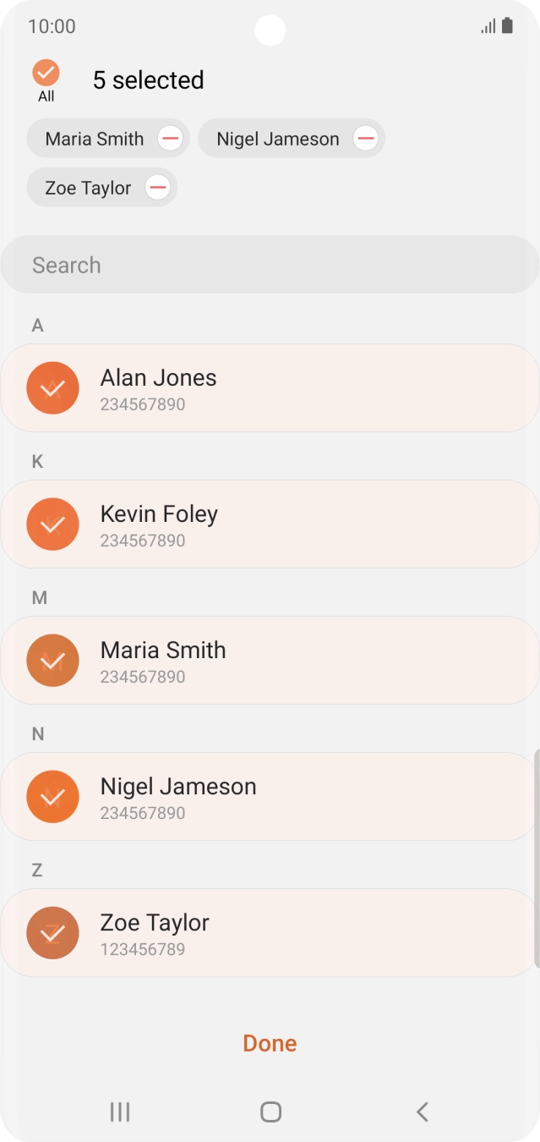Uncheck Kevin Foley contact checkmark
This screenshot has height=1142, width=540.
(52, 524)
